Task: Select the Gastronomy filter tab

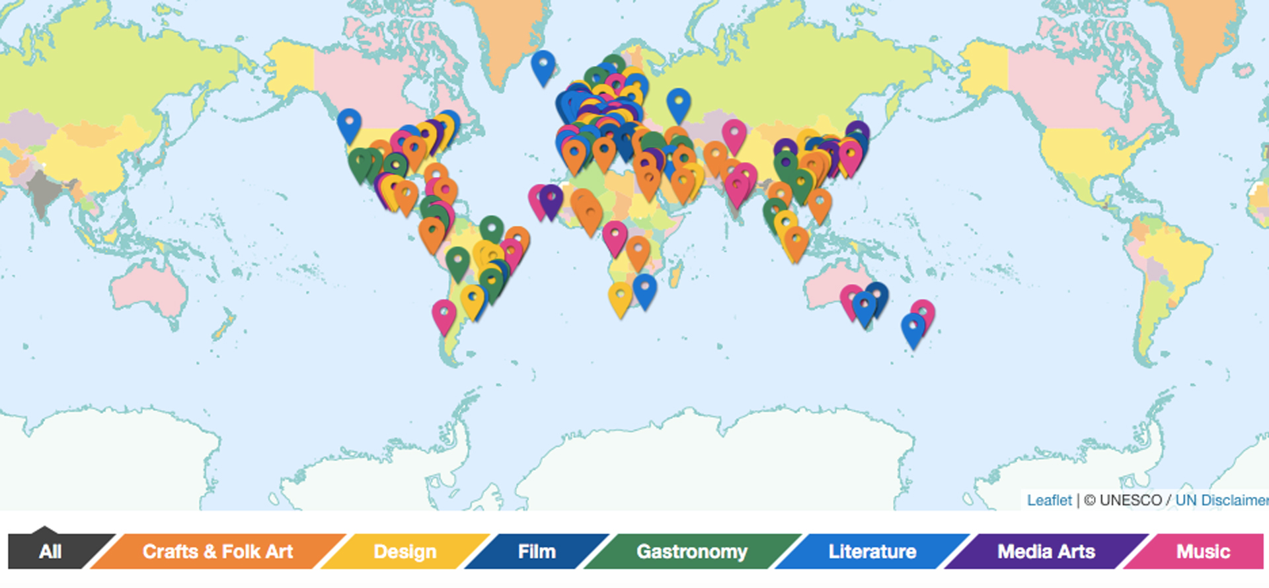Action: (x=692, y=551)
